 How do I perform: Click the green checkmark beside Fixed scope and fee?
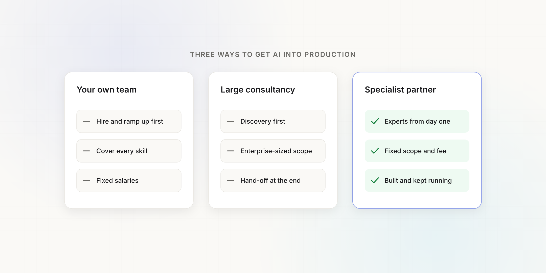[375, 151]
